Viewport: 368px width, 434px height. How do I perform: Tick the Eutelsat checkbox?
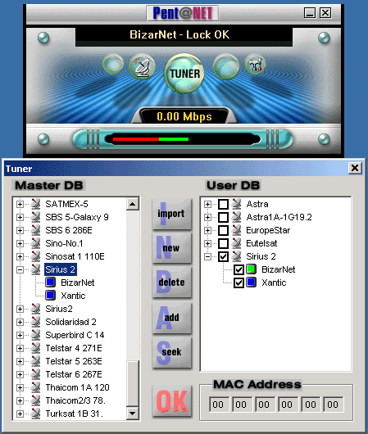224,243
